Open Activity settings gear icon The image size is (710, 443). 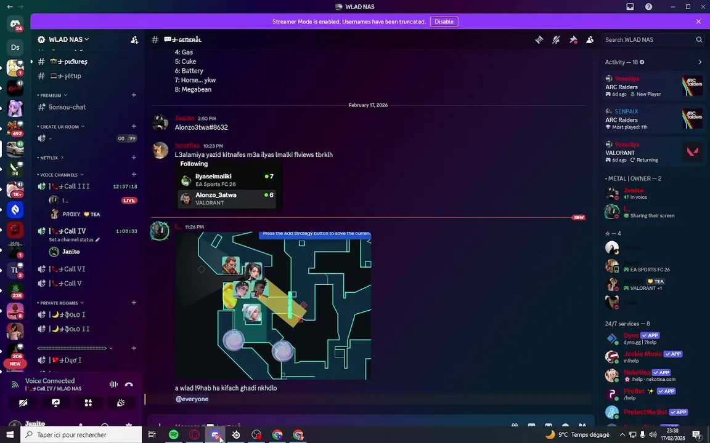coord(642,62)
